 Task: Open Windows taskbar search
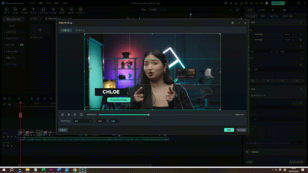click(x=12, y=170)
